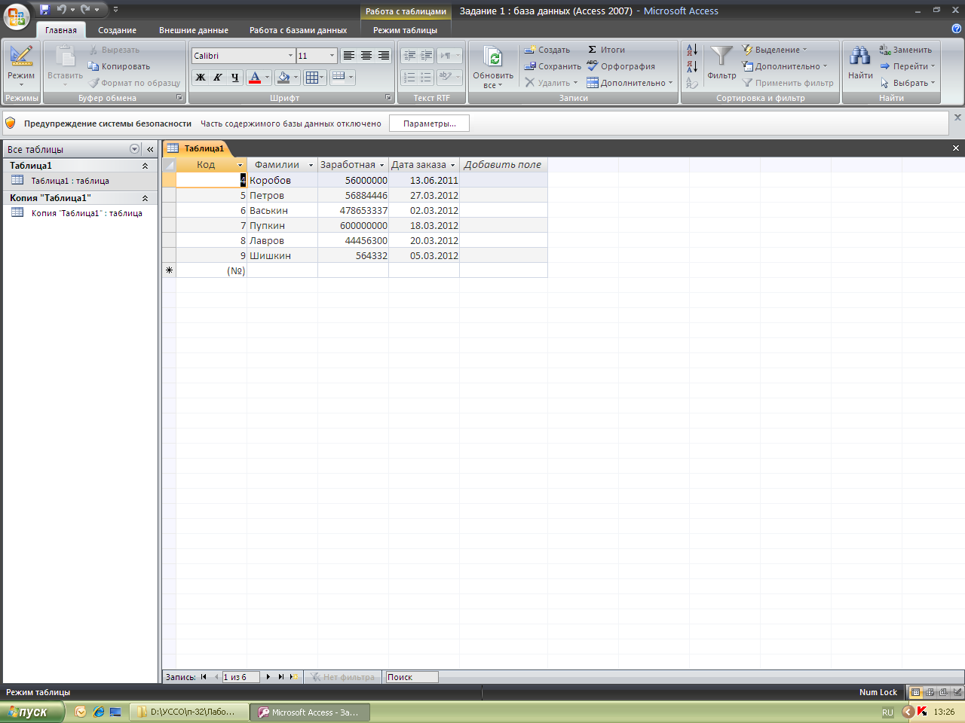Go to last record navigation button

281,677
